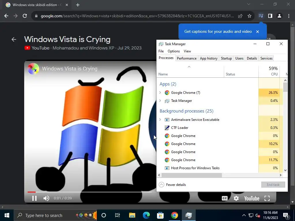Switch to the Performance tab
The image size is (295, 221).
(187, 58)
